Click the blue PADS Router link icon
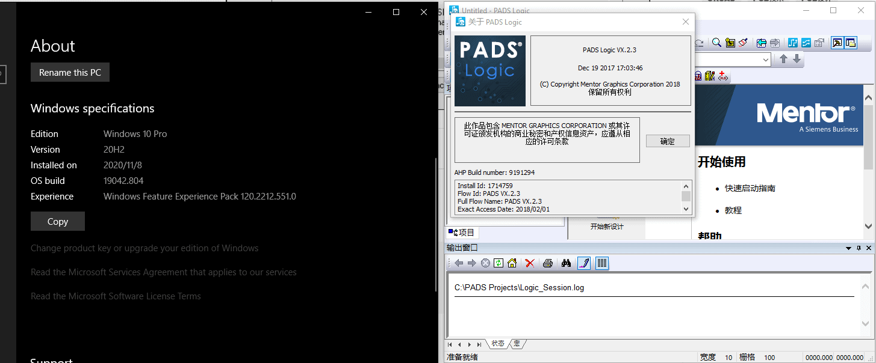This screenshot has height=363, width=876. point(806,43)
